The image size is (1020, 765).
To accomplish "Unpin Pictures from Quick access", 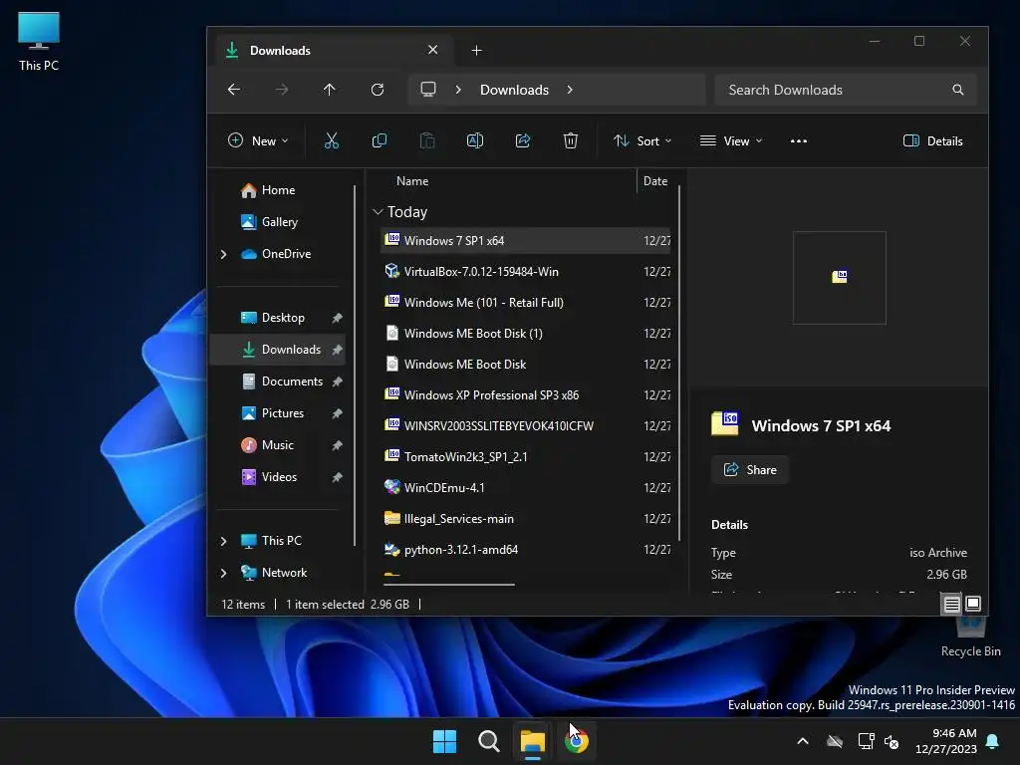I will click(337, 413).
